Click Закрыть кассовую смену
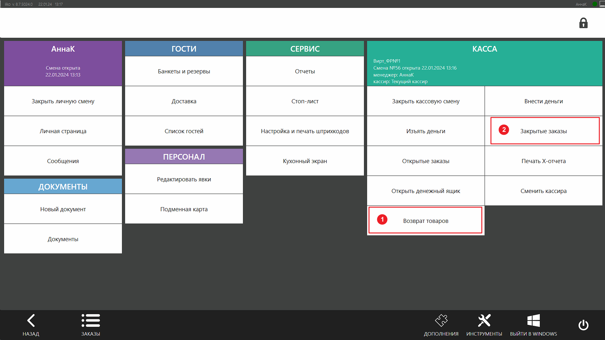Screen dimensions: 605x340 [x=426, y=101]
